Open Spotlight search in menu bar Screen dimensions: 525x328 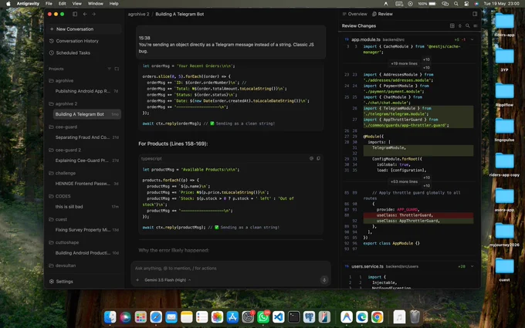456,4
